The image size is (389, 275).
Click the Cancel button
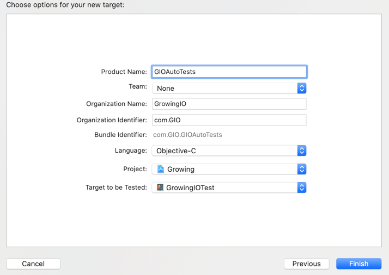[x=33, y=264]
